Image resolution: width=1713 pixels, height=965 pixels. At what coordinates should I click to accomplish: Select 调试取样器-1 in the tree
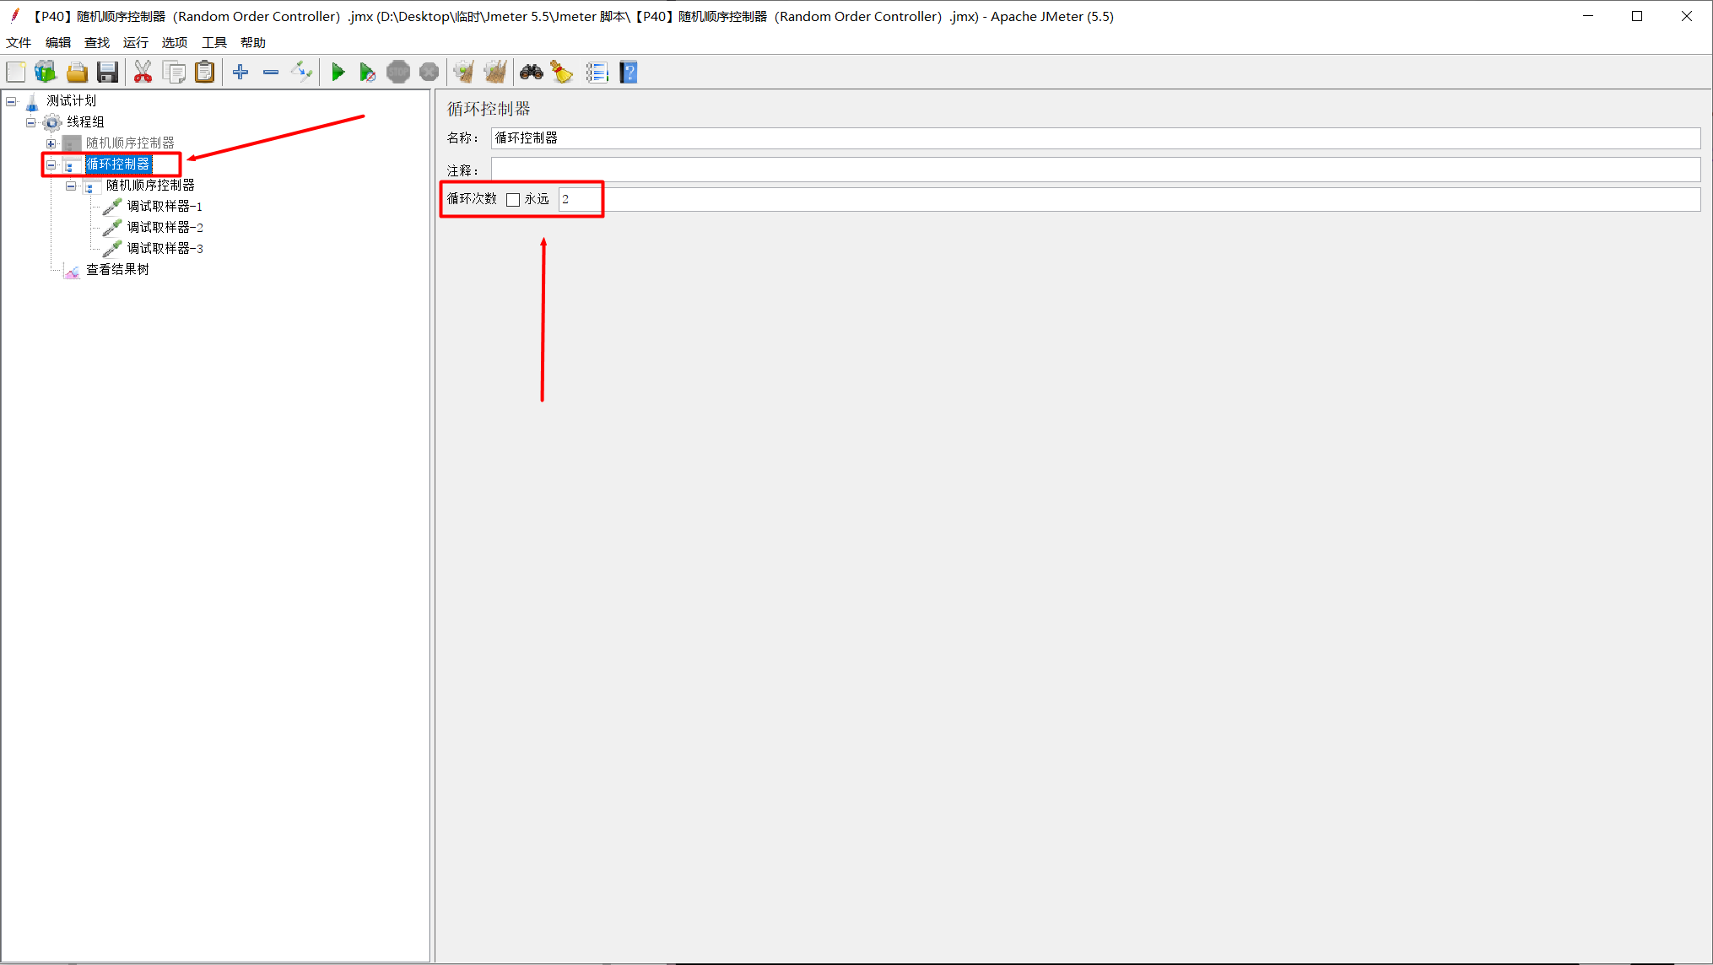click(165, 207)
